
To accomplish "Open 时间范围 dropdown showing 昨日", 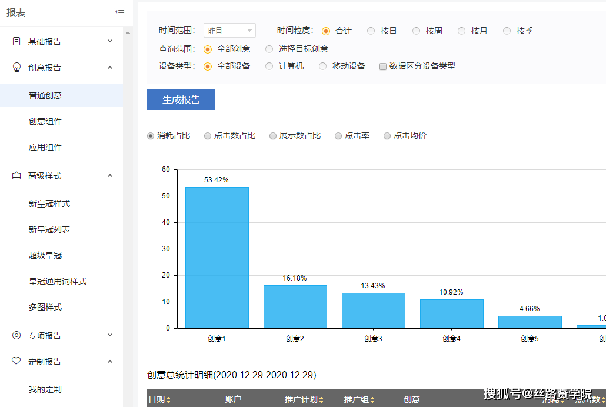I will 229,30.
